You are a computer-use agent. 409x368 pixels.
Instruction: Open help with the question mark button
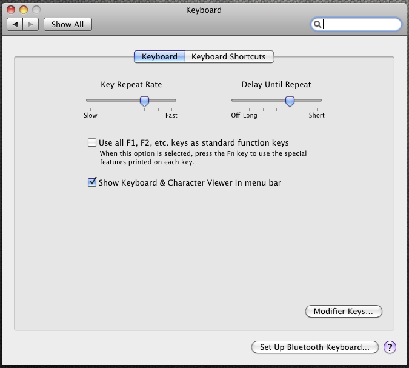(x=390, y=347)
